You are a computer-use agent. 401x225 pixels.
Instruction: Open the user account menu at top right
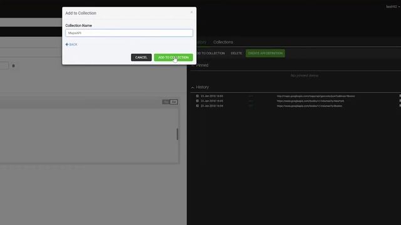click(x=393, y=7)
